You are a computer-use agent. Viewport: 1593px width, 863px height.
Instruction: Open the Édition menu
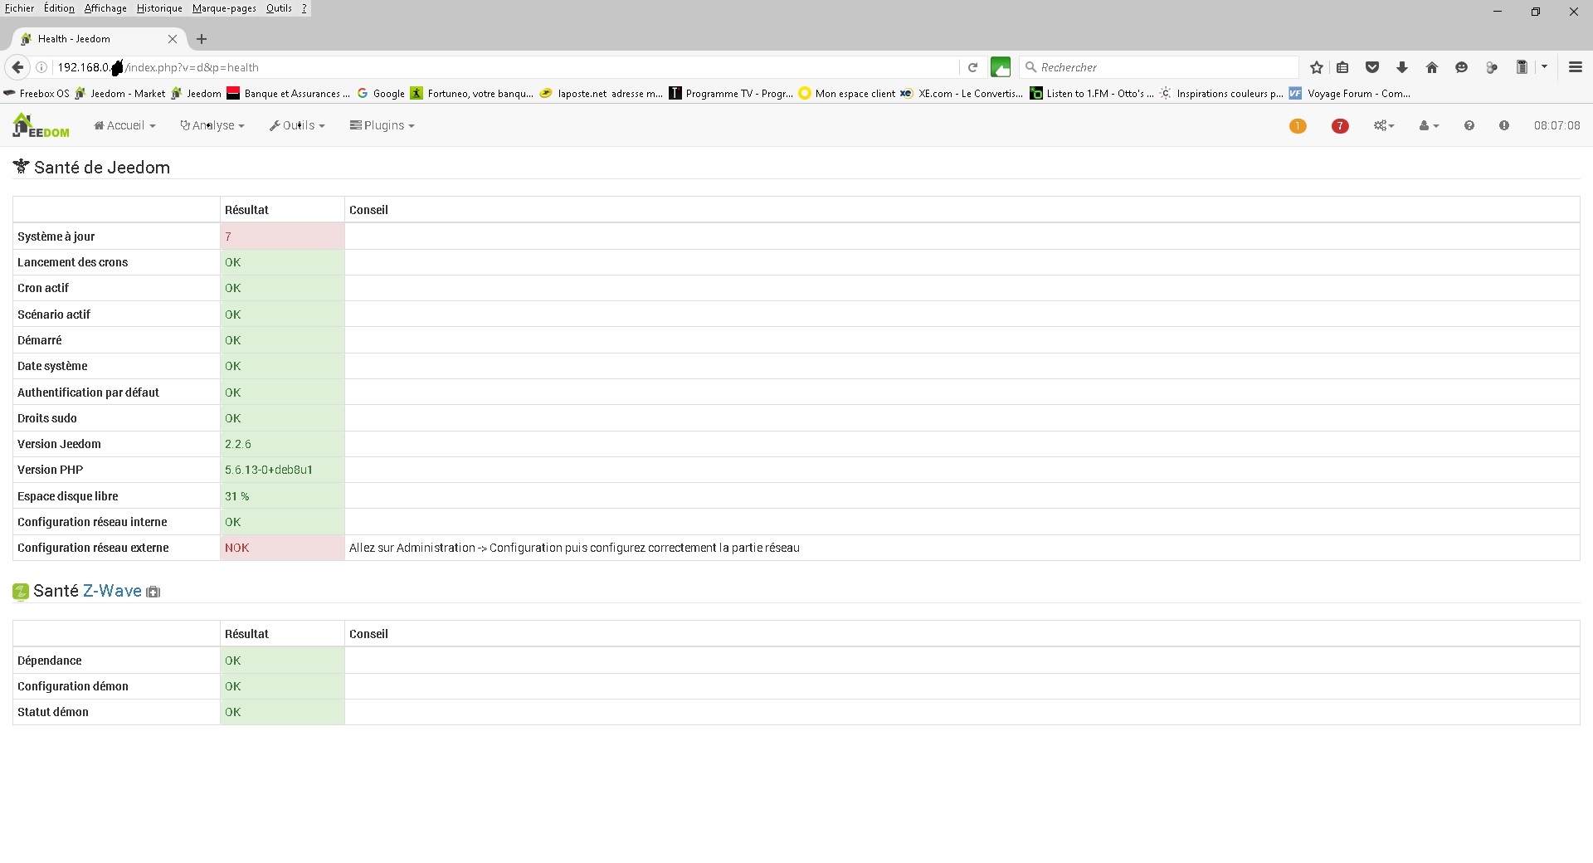tap(59, 8)
